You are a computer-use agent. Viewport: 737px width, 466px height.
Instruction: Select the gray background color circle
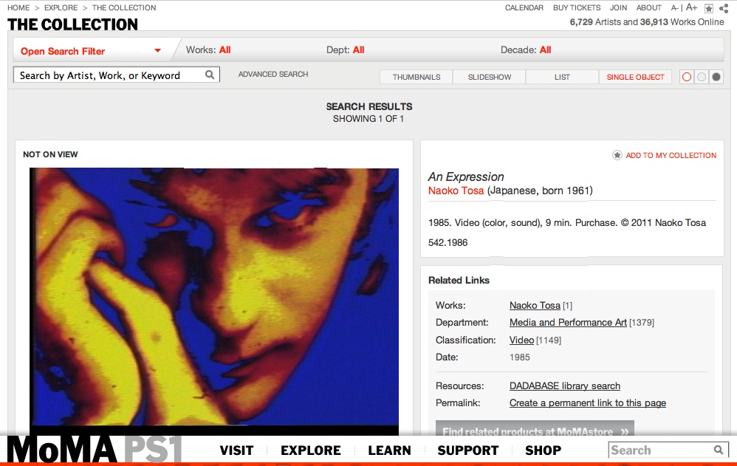(702, 77)
